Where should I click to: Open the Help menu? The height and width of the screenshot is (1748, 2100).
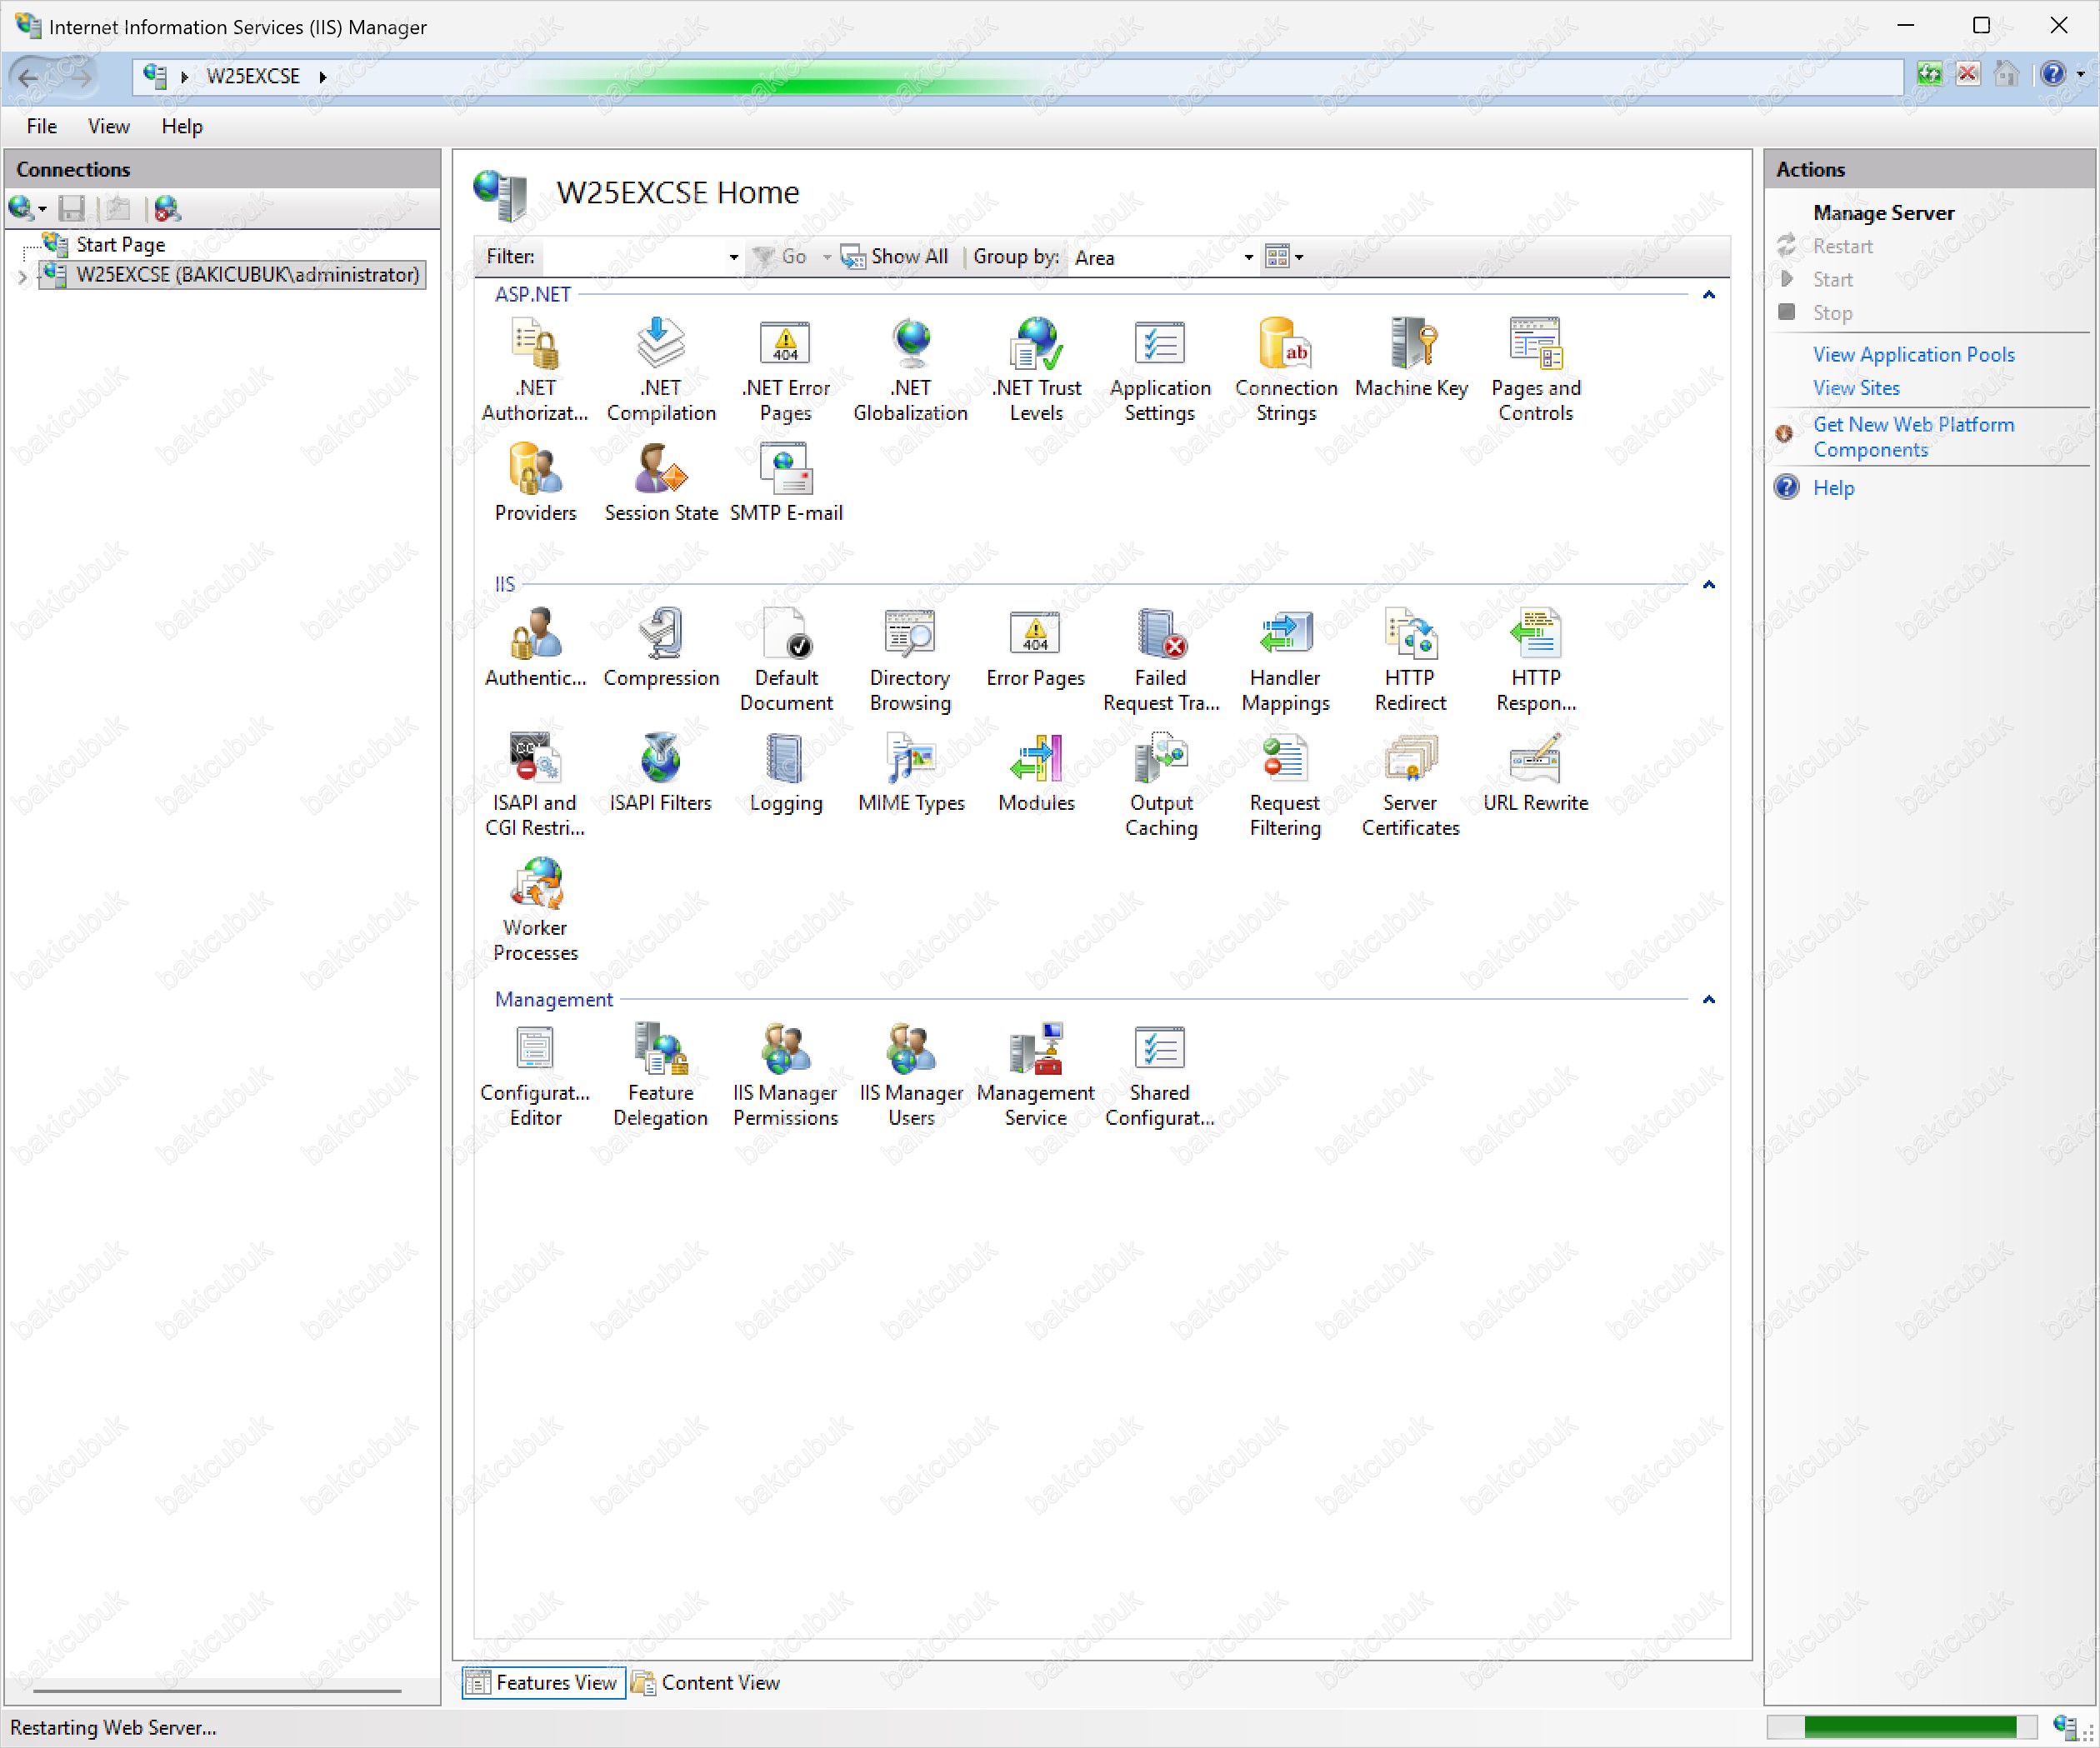pos(182,127)
